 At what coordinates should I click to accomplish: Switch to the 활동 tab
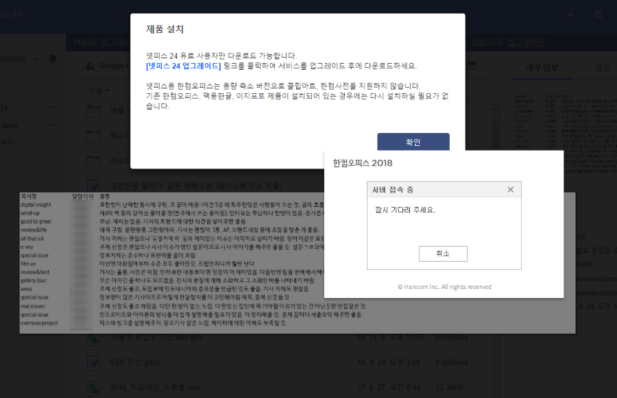[x=603, y=68]
